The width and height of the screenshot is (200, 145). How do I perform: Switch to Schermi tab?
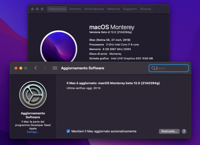pos(75,9)
